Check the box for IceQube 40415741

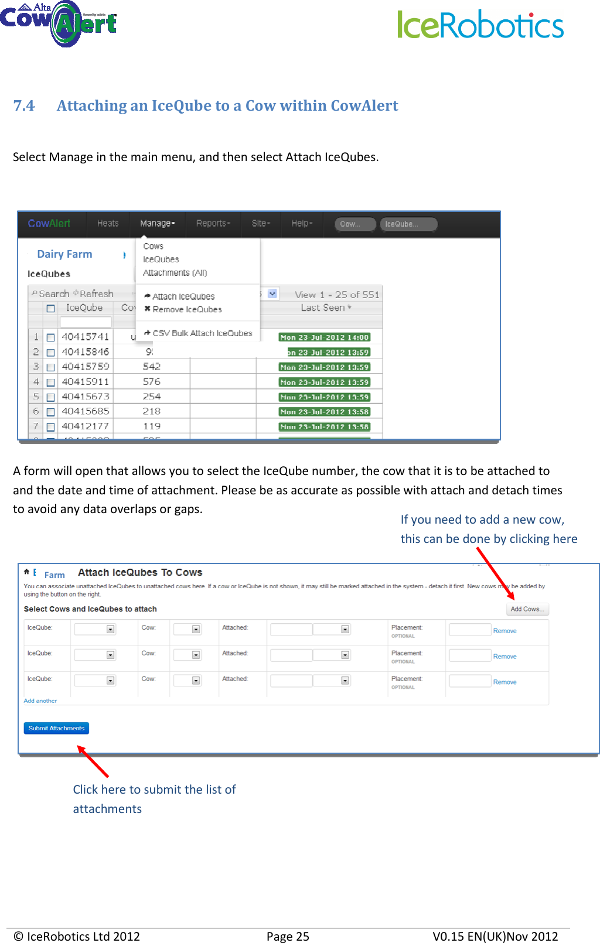[50, 337]
